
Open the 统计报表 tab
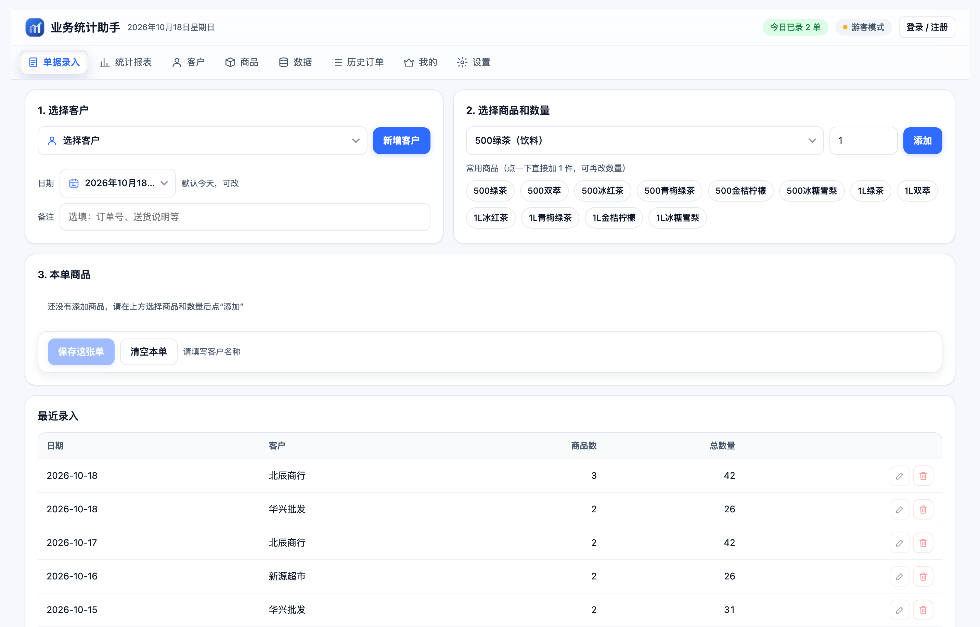[x=126, y=62]
